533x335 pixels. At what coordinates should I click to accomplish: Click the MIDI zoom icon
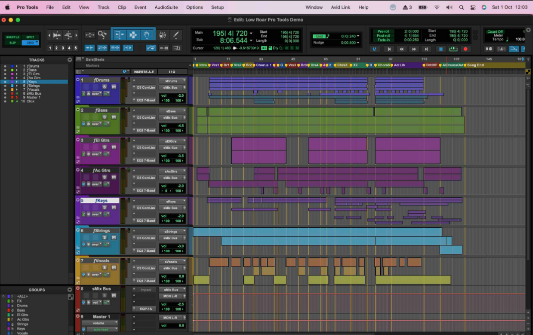[x=68, y=35]
